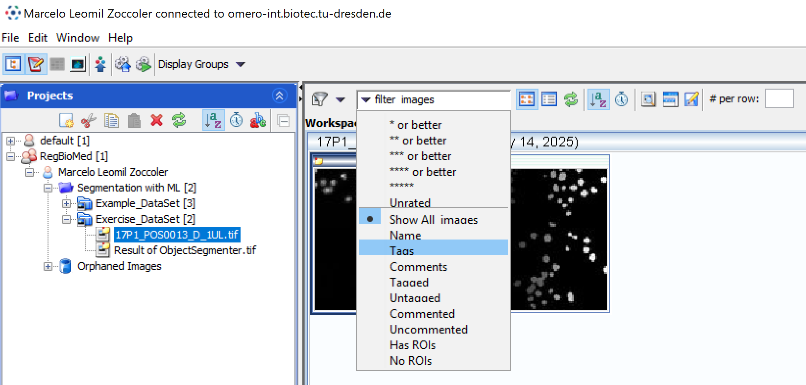Click the switch user people icon

pyautogui.click(x=100, y=64)
